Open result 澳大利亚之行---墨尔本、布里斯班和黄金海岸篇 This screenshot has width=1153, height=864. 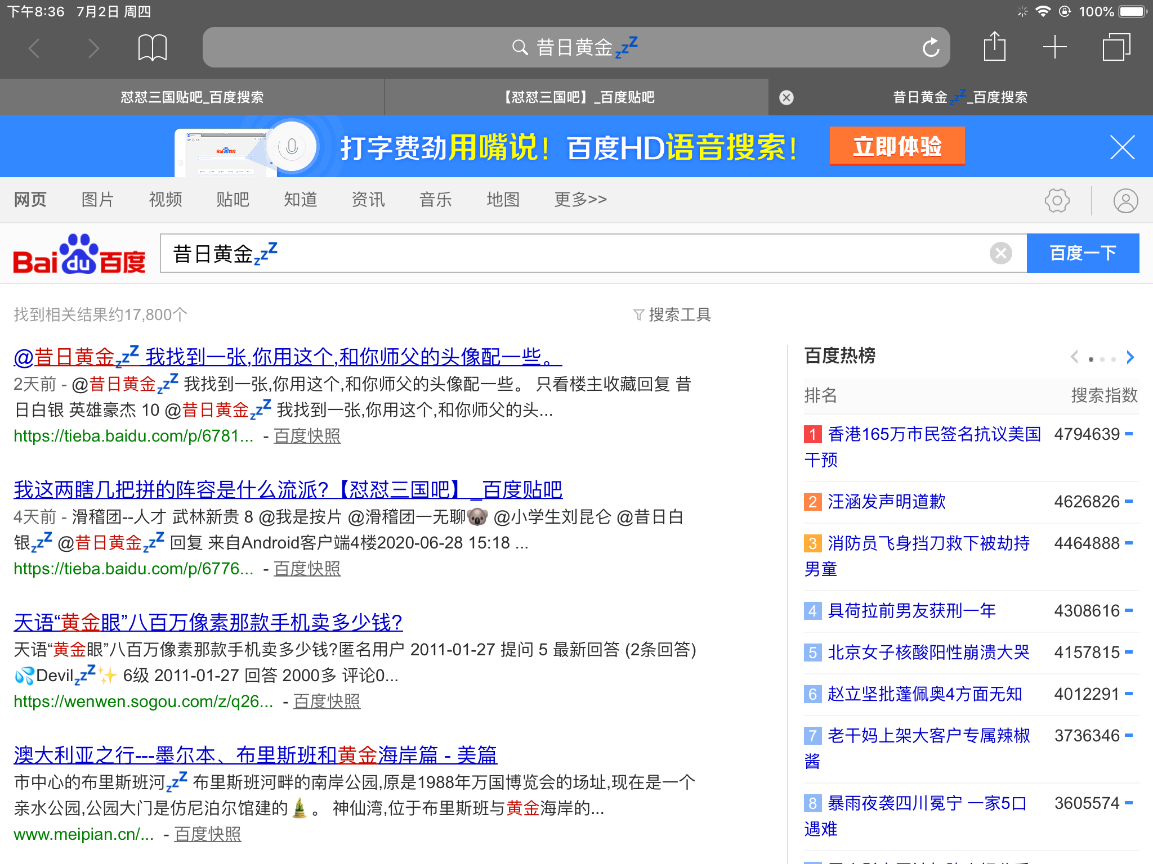(x=255, y=755)
